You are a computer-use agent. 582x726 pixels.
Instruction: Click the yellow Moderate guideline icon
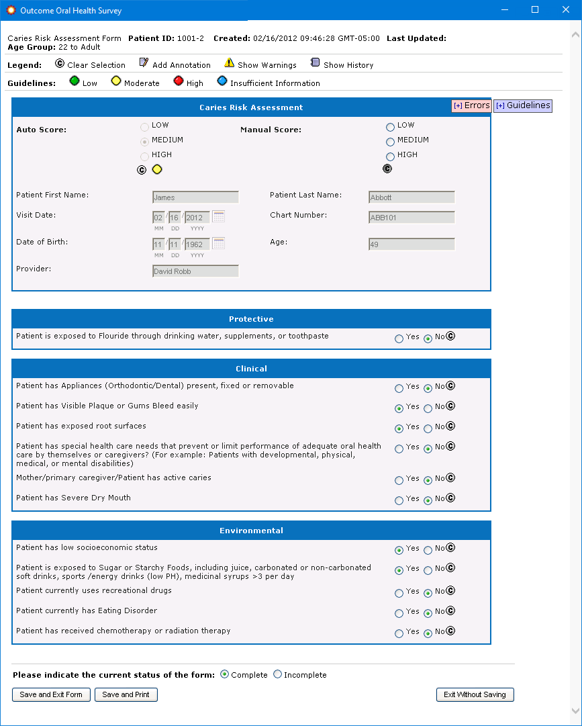[x=116, y=81]
